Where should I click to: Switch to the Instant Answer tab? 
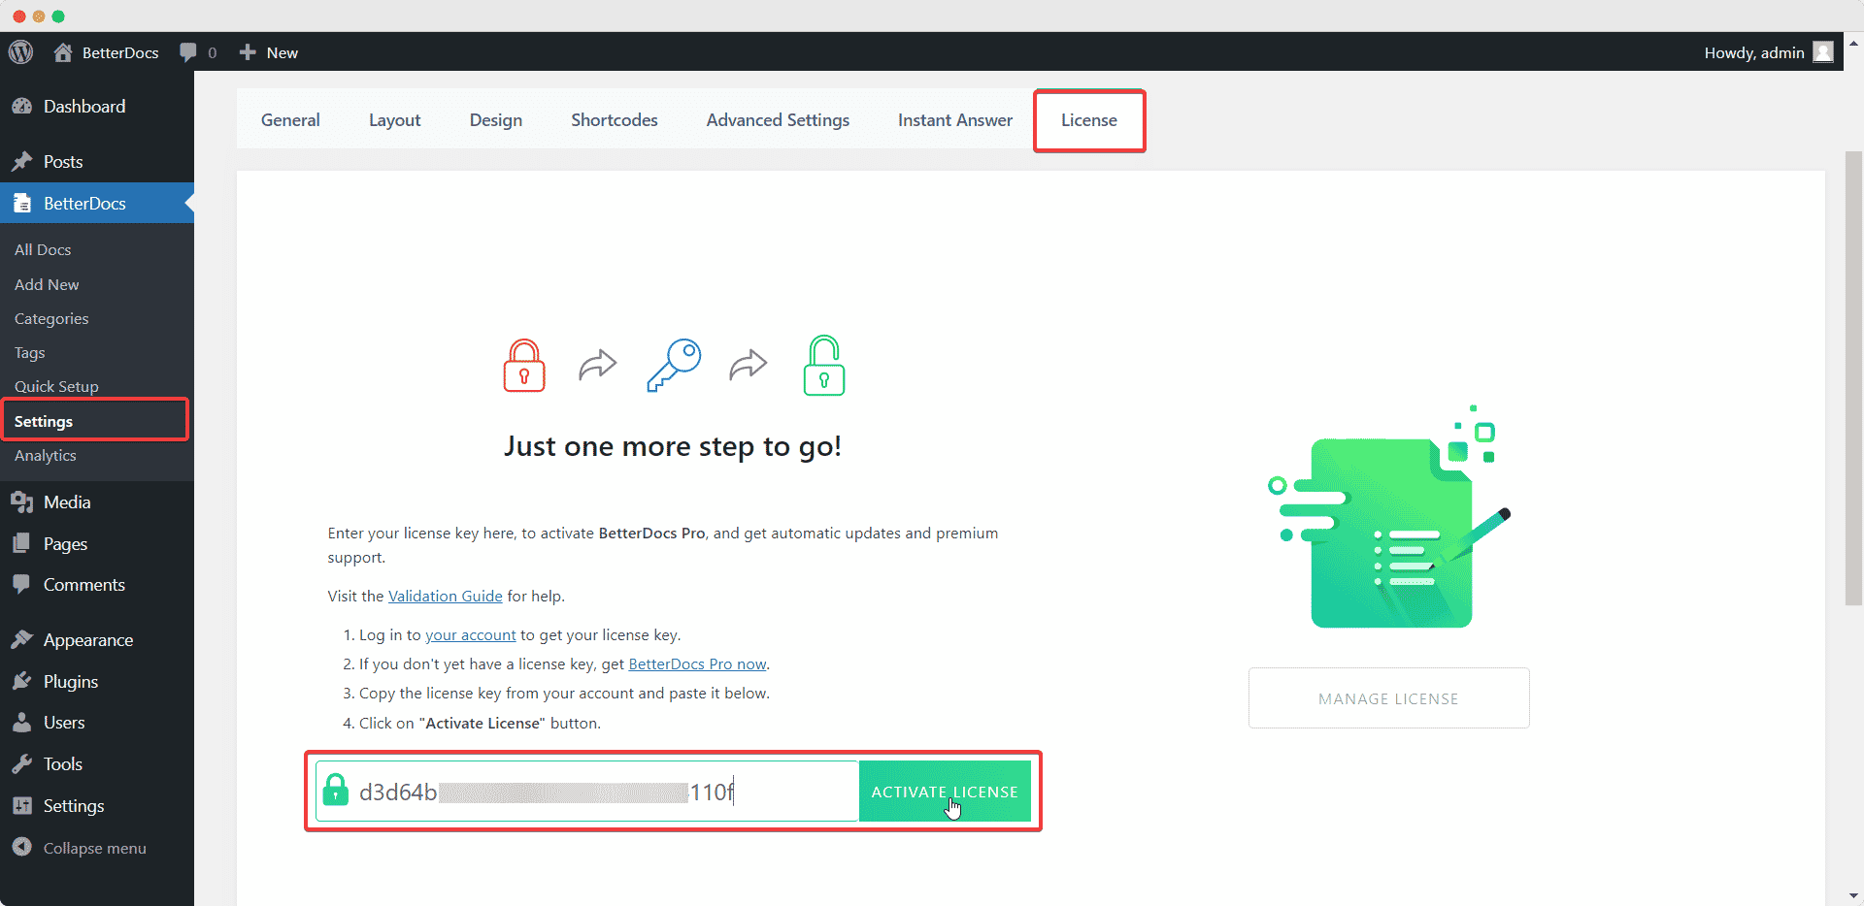point(955,120)
